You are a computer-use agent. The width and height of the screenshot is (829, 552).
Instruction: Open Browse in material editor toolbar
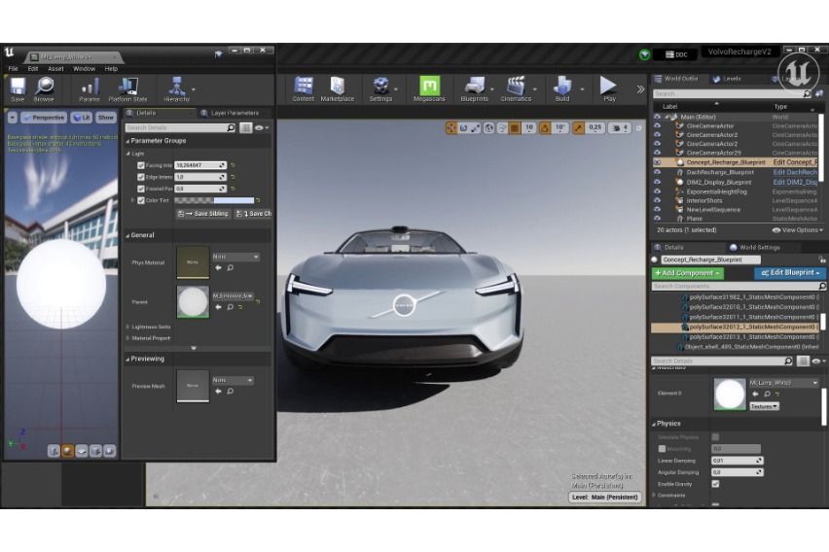pyautogui.click(x=44, y=88)
